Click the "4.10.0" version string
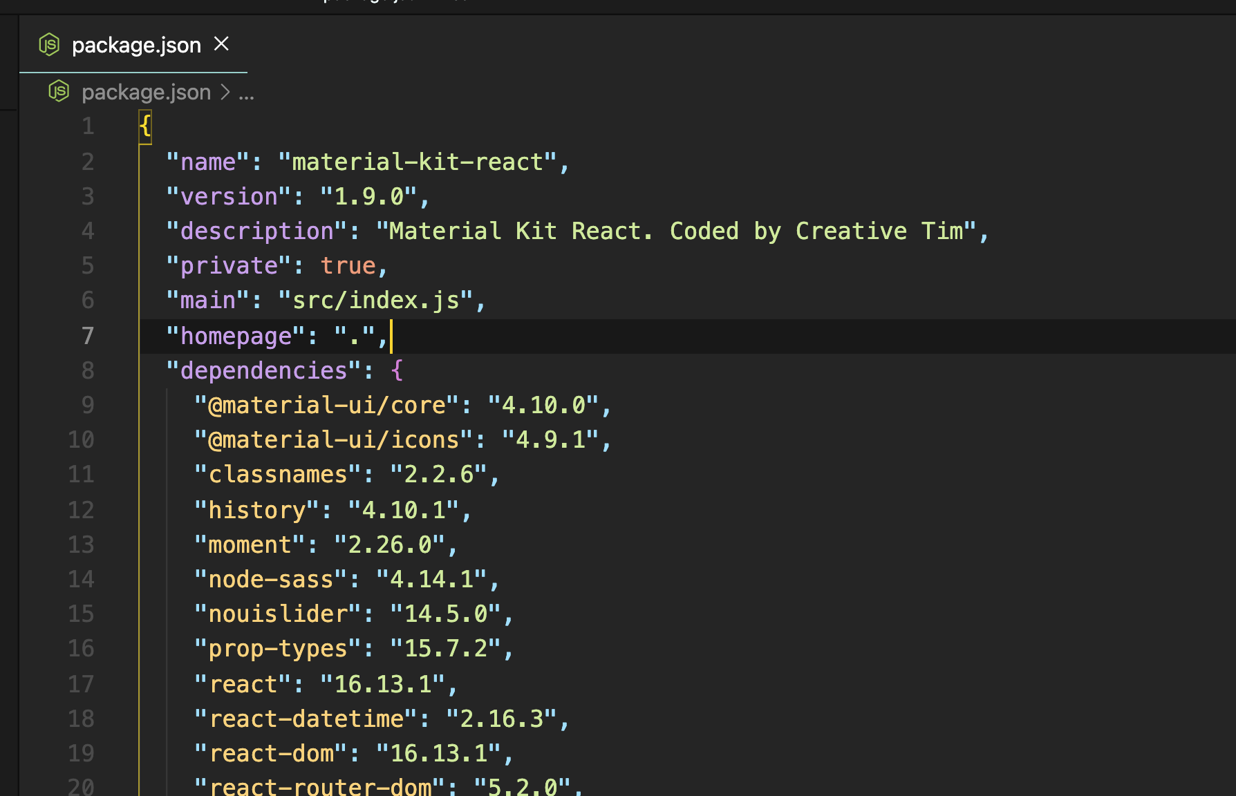Screen dimensions: 1236x796 pos(543,405)
